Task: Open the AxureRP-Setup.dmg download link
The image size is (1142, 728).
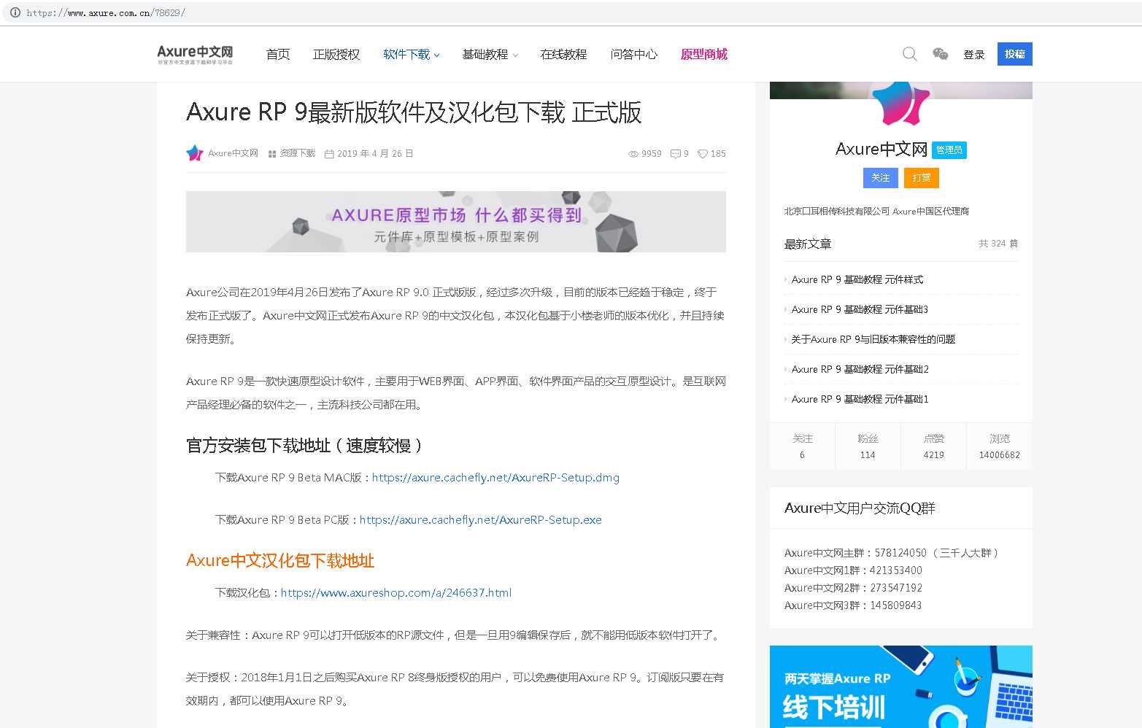Action: [x=495, y=478]
